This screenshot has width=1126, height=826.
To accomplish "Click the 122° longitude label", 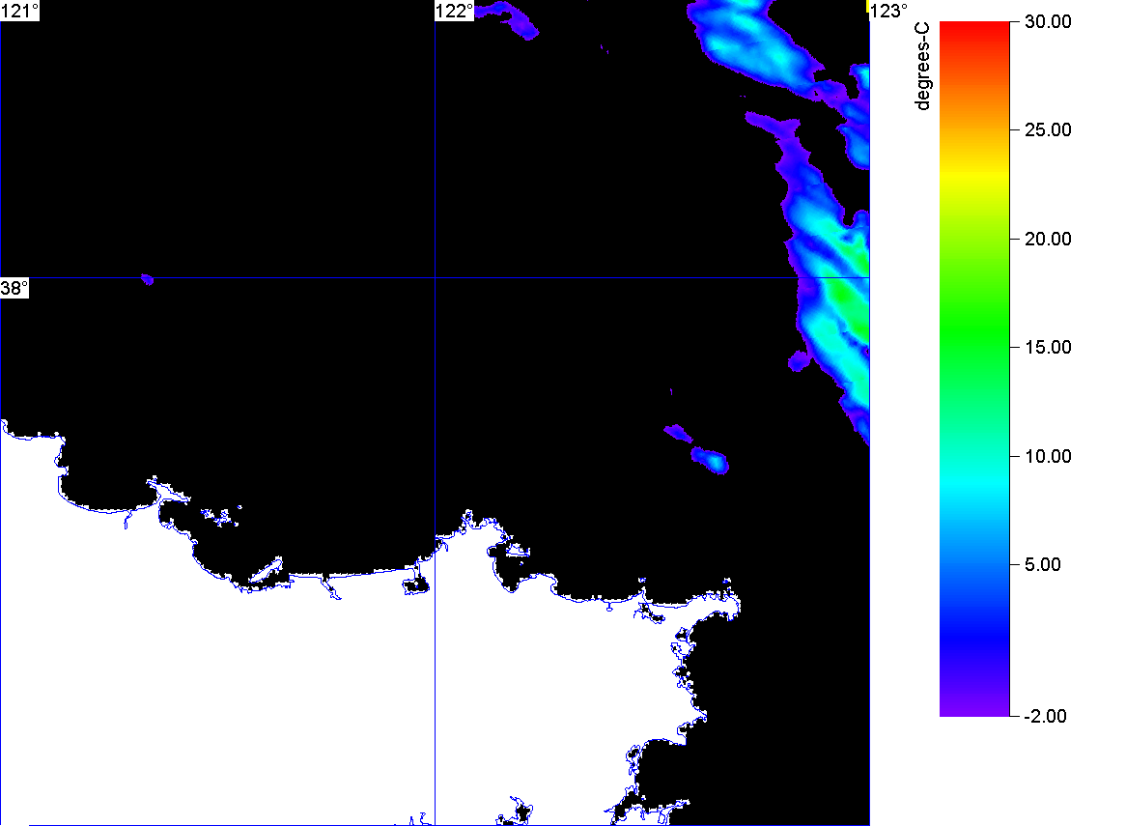I will click(x=455, y=11).
